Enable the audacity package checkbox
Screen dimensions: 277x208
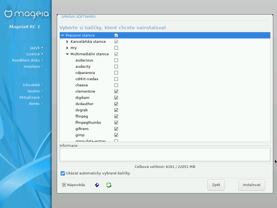tap(116, 67)
